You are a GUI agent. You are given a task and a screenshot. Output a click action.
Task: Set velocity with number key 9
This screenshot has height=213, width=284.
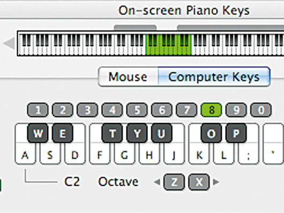click(x=236, y=110)
